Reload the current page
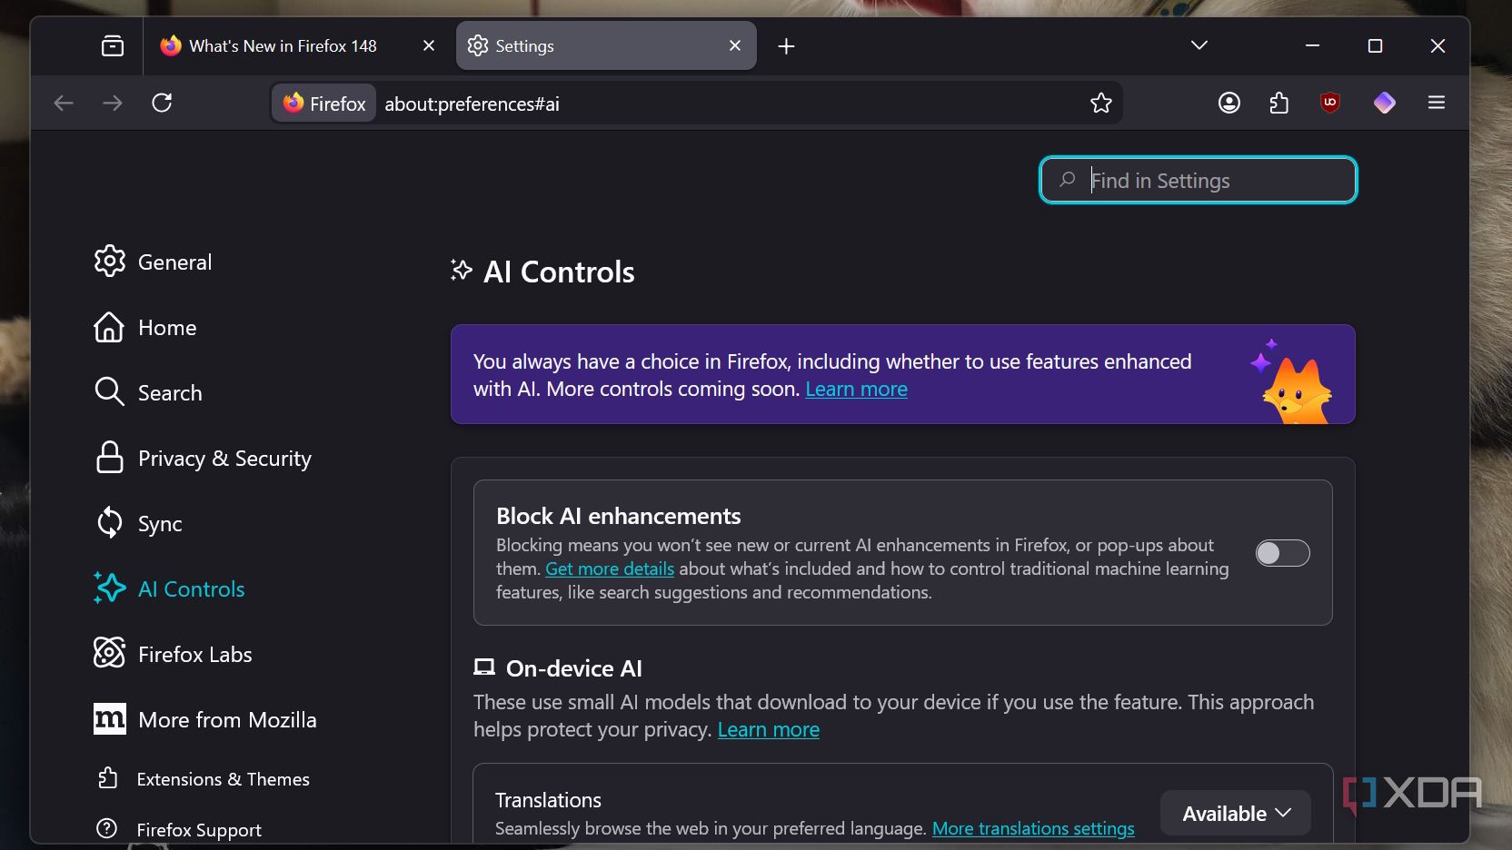Screen dimensions: 1512x850 162,103
